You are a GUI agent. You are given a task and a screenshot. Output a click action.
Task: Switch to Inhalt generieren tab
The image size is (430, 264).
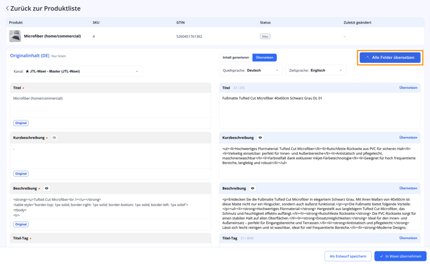pos(236,58)
